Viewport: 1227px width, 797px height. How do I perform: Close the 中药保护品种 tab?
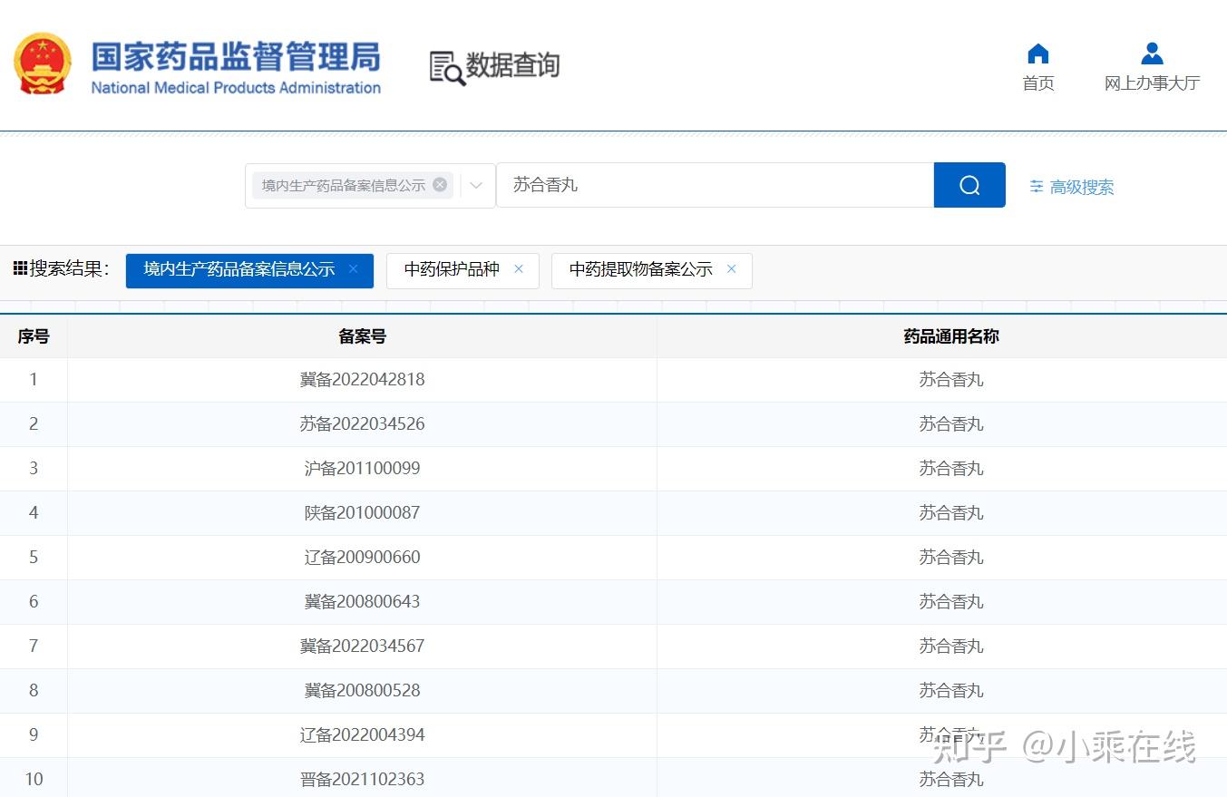pyautogui.click(x=519, y=269)
